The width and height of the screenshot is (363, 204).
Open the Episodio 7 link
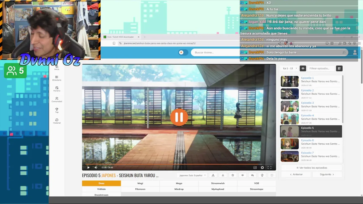coord(307,153)
